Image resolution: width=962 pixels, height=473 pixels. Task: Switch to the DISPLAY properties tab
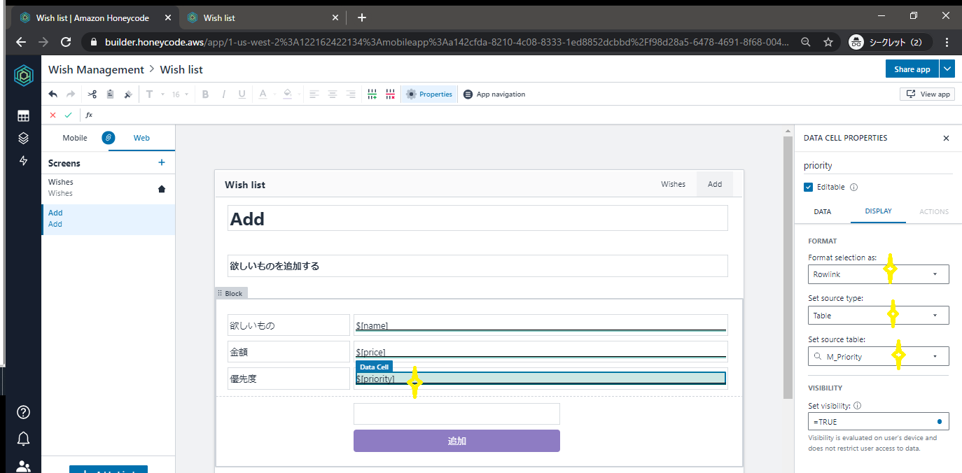tap(878, 211)
